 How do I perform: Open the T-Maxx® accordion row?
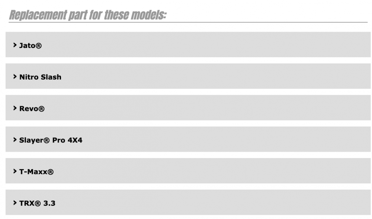click(x=188, y=171)
